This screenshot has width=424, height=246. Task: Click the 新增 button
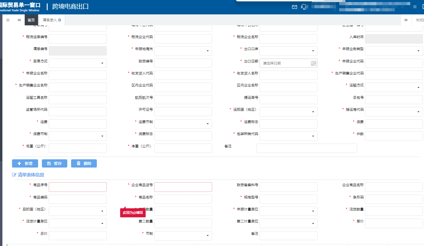pos(25,163)
